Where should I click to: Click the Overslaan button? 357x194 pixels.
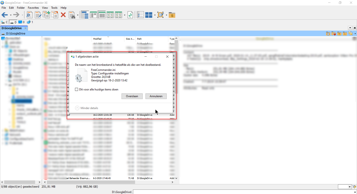click(132, 96)
